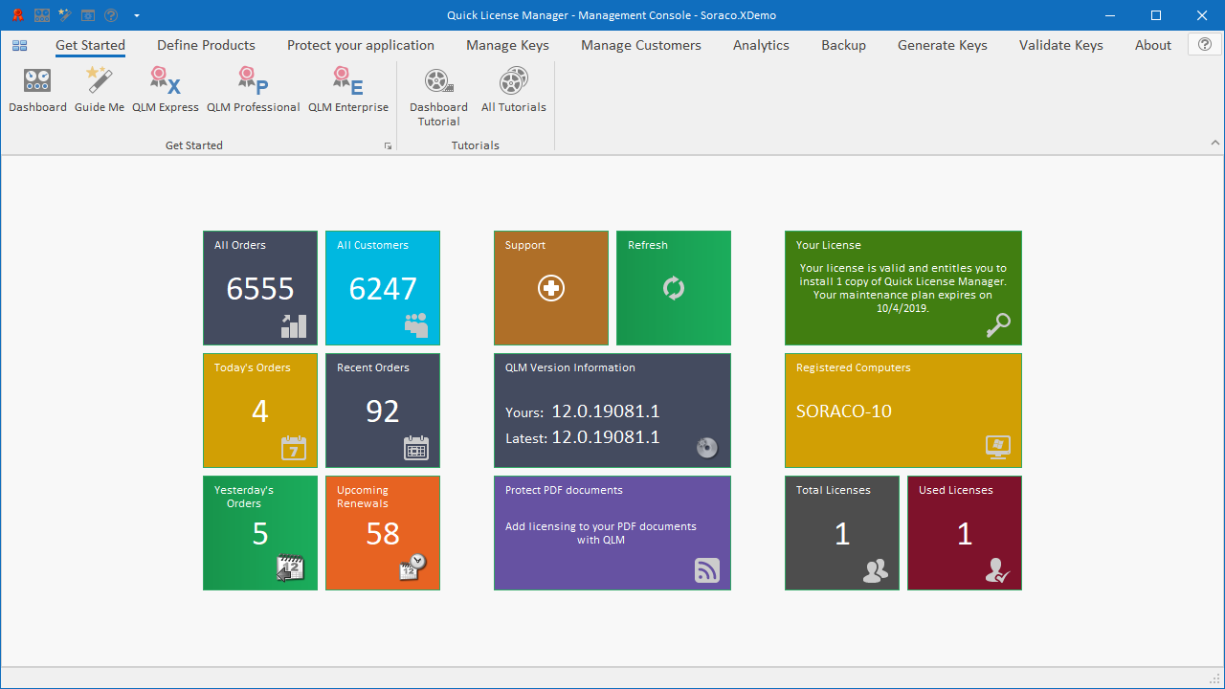Open the Dashboard ribbon button
This screenshot has height=689, width=1225.
[x=37, y=90]
